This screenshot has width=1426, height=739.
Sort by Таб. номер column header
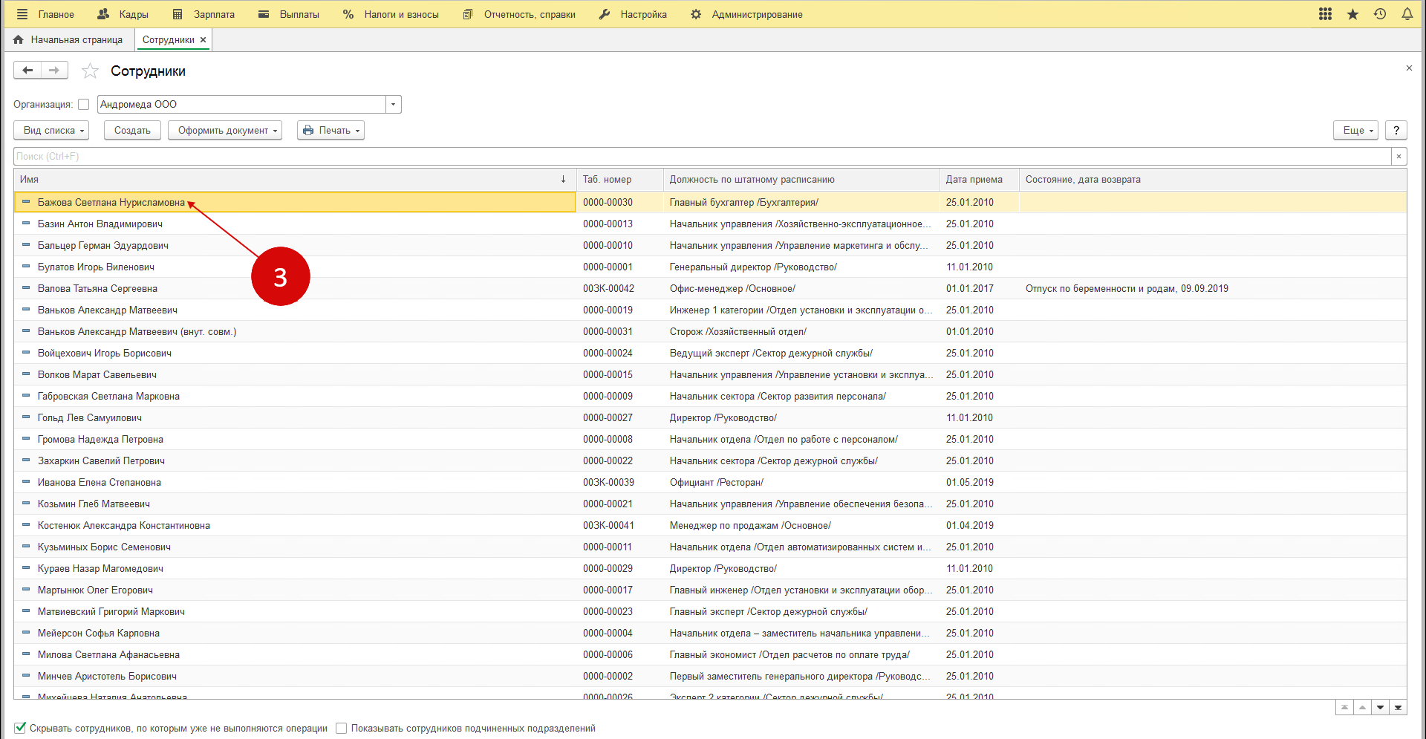click(619, 179)
